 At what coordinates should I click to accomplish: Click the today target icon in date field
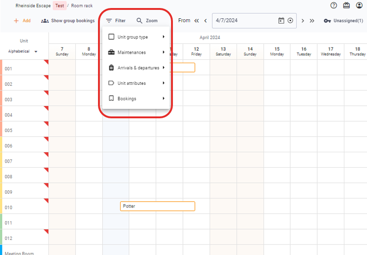coord(290,21)
